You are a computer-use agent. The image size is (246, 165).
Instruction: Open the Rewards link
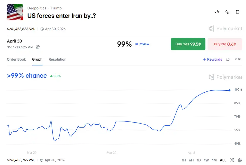212,59
